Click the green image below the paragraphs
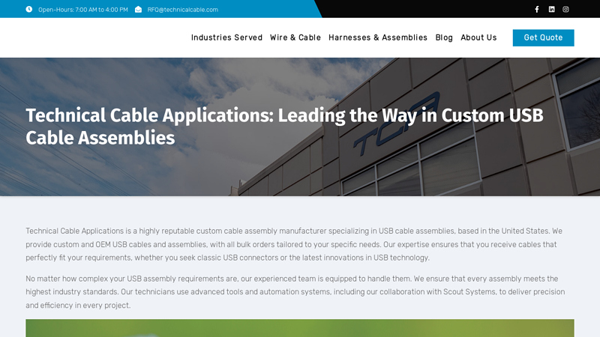The height and width of the screenshot is (337, 600). (300, 328)
